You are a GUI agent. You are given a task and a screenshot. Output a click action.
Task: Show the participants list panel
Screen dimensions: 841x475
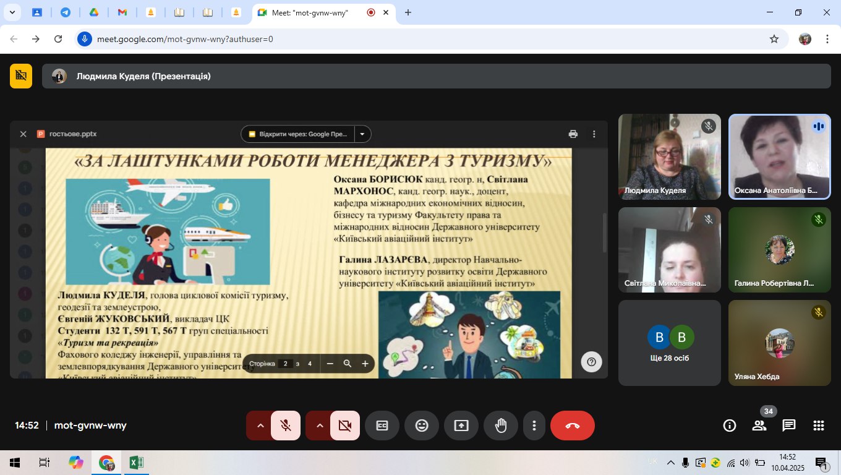(759, 426)
